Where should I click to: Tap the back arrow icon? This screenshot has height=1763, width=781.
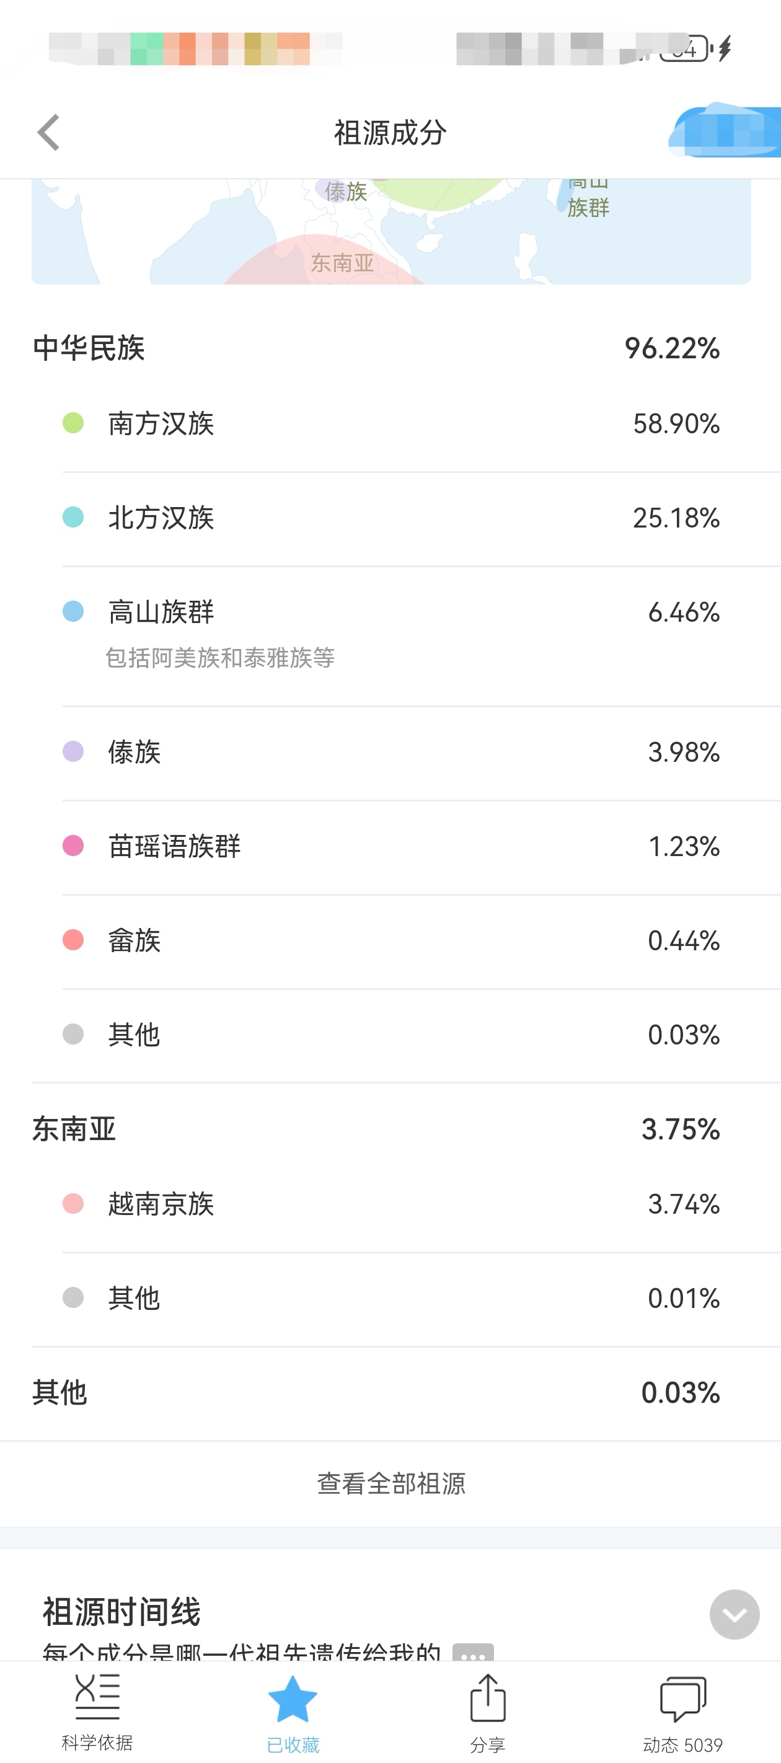(48, 132)
